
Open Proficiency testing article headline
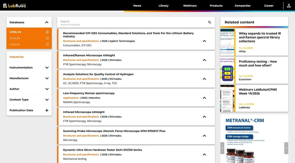pos(258,63)
